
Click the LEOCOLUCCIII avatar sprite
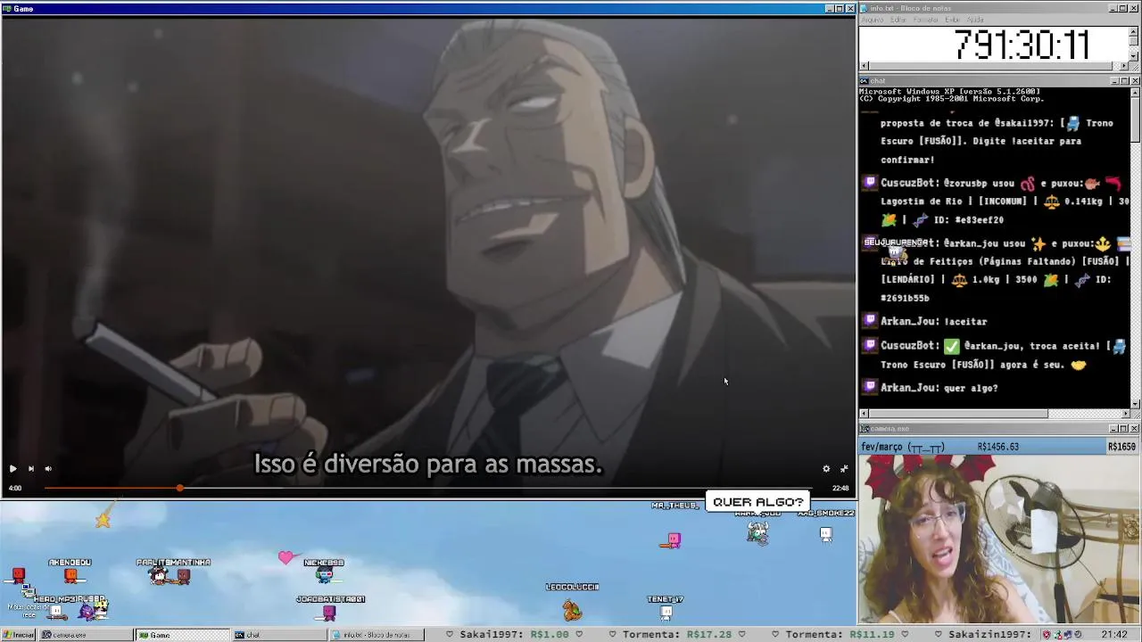tap(572, 610)
